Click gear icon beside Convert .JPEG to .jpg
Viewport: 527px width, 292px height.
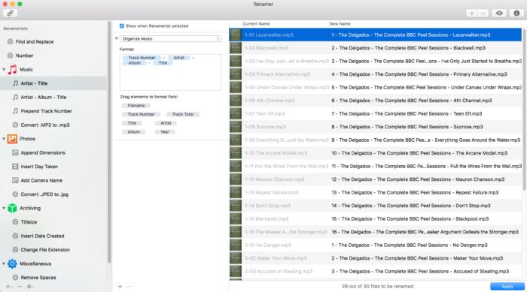click(x=16, y=194)
